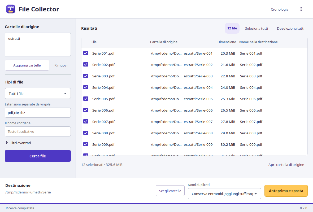The image size is (313, 212).
Task: Deselect the Serie 006.pdf checkbox
Action: click(86, 110)
